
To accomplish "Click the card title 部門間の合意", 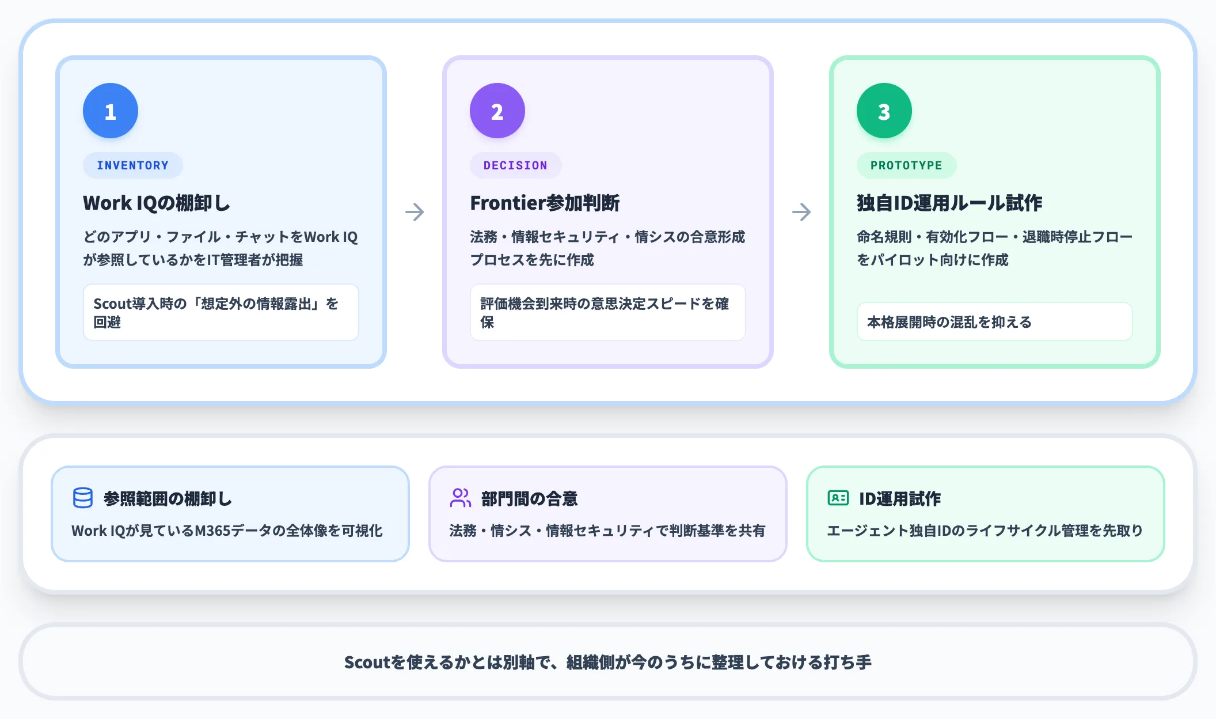I will coord(529,498).
